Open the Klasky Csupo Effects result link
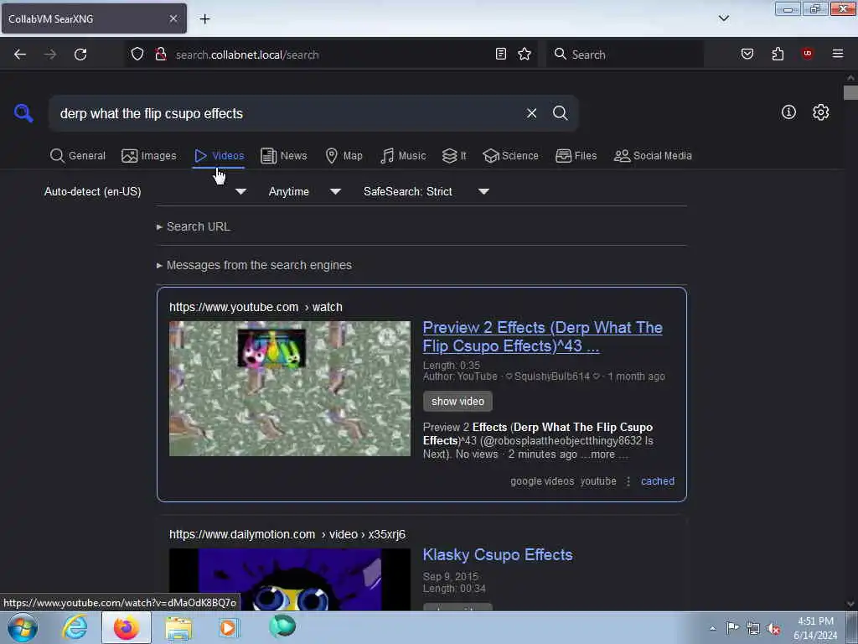858x644 pixels. 498,555
